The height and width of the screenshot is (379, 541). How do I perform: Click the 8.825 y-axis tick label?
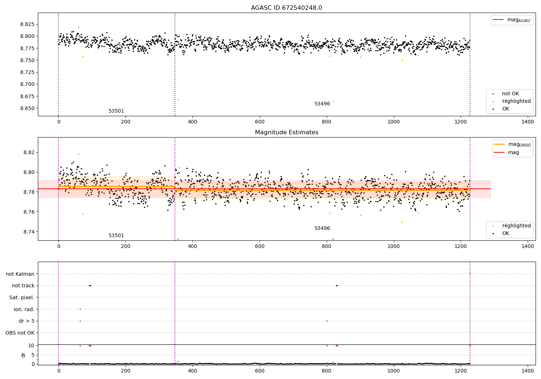click(x=27, y=24)
